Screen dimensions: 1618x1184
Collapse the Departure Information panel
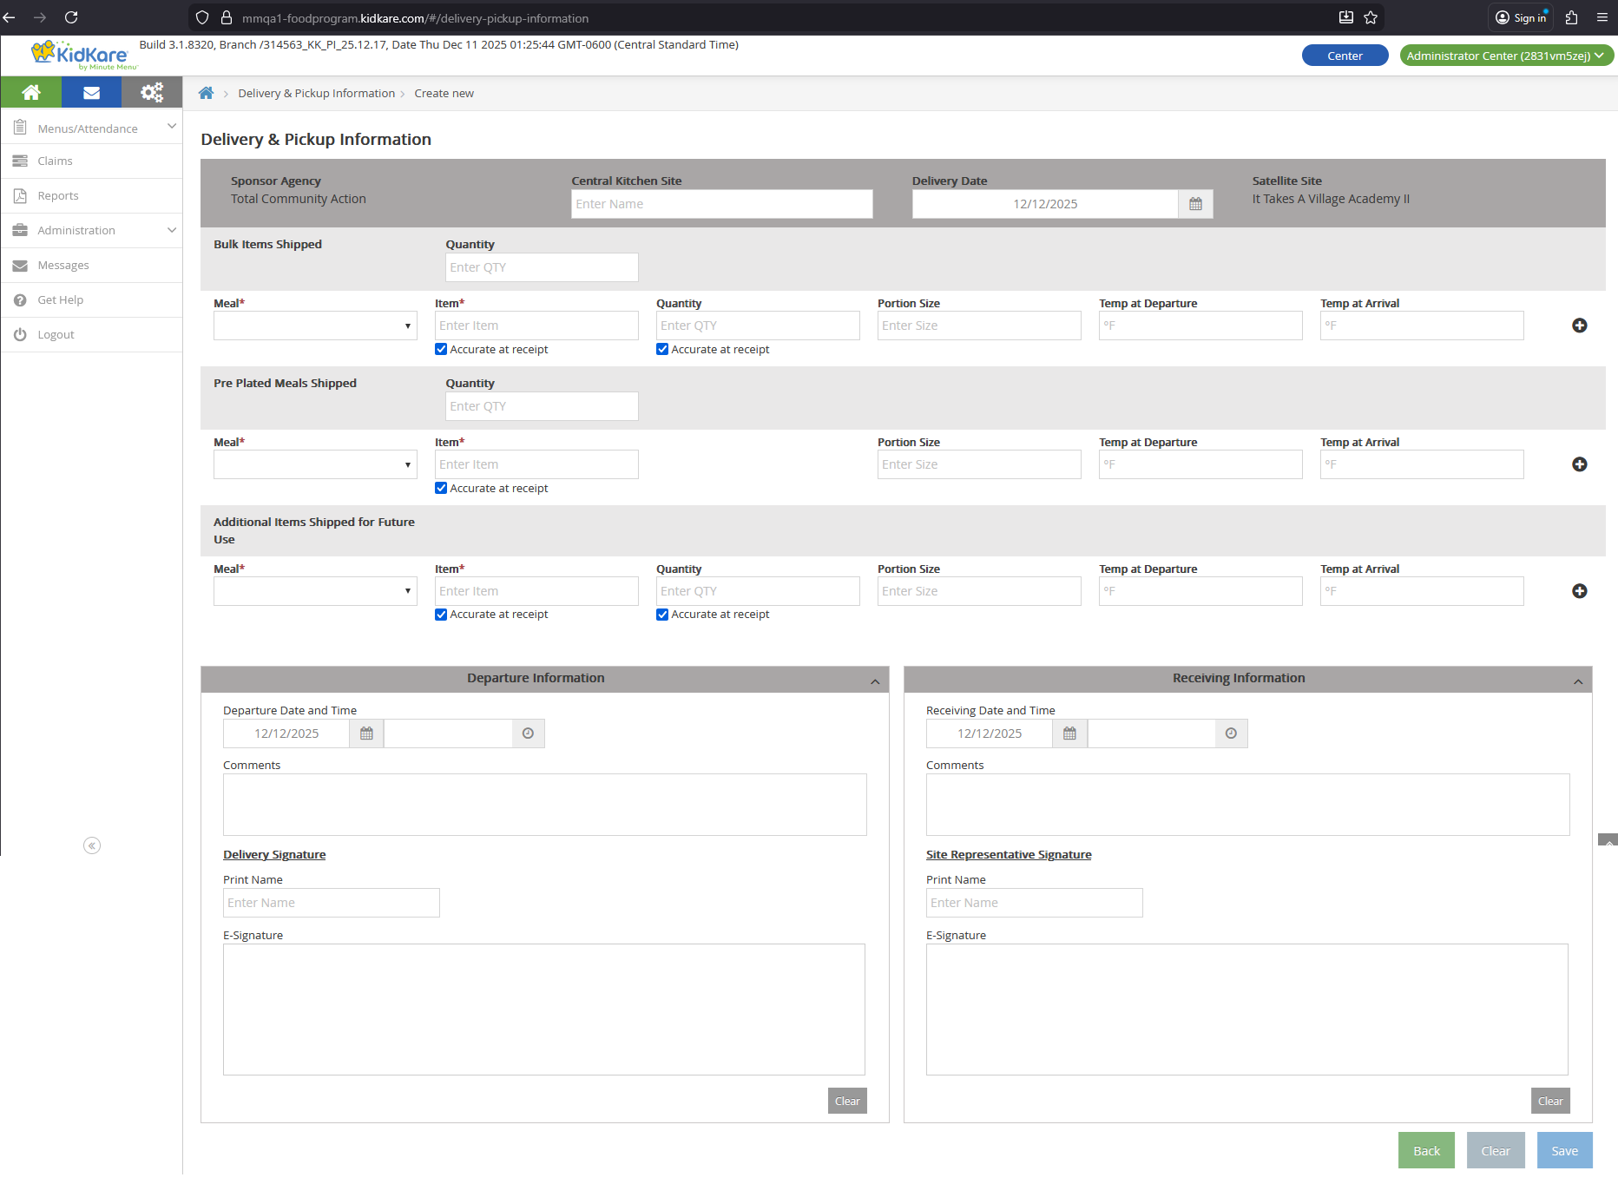click(x=875, y=681)
